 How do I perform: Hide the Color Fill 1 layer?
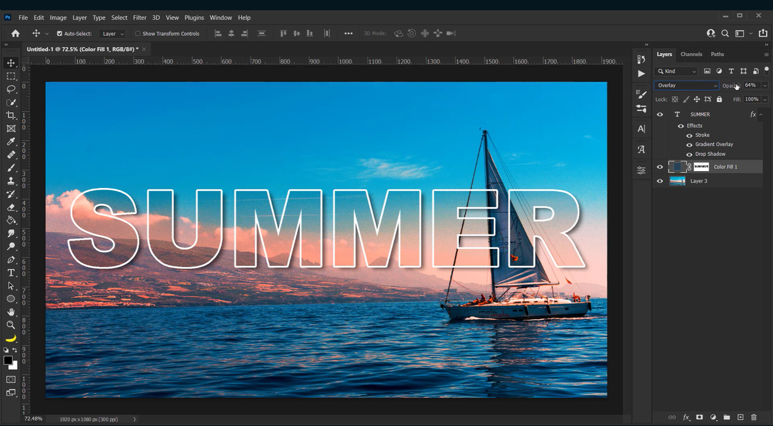pyautogui.click(x=659, y=167)
